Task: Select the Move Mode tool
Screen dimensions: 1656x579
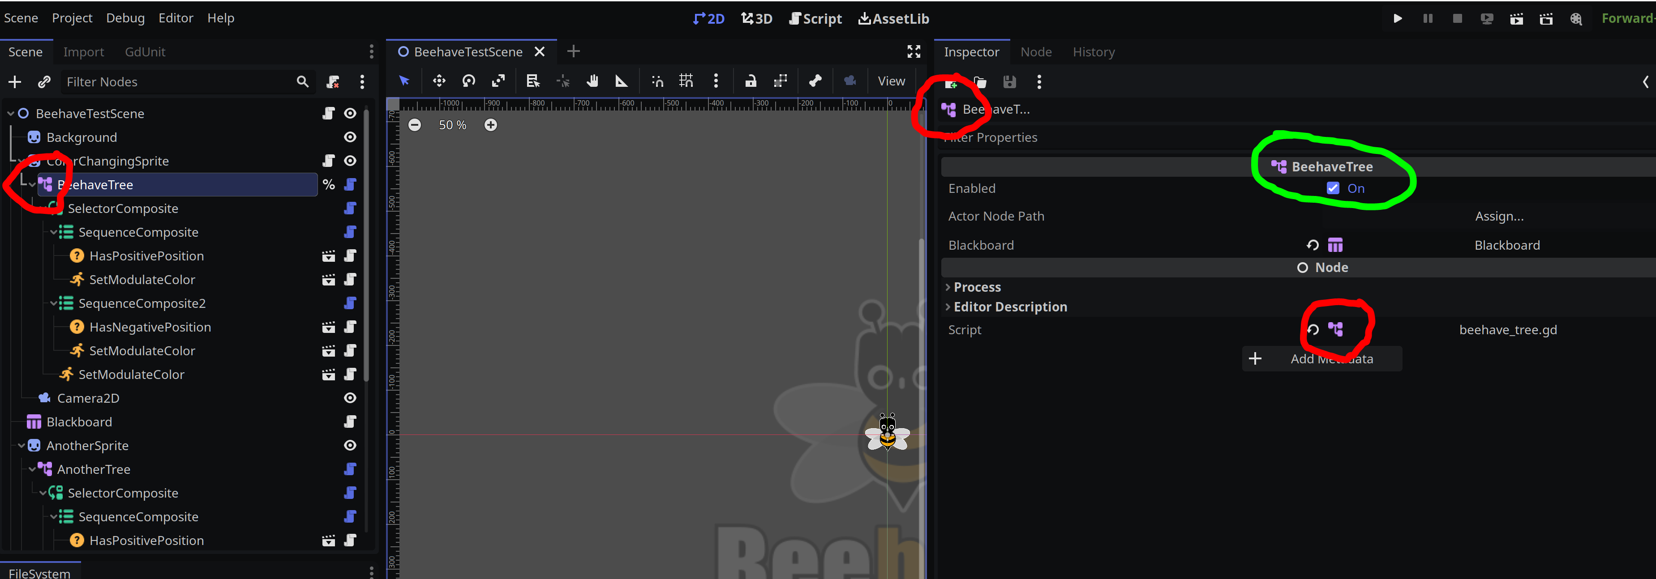Action: click(439, 81)
